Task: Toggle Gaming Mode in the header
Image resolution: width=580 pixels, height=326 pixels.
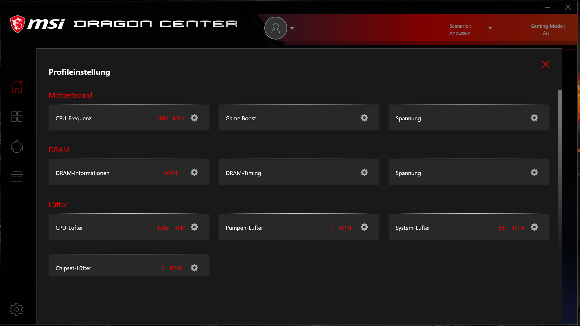Action: click(547, 30)
